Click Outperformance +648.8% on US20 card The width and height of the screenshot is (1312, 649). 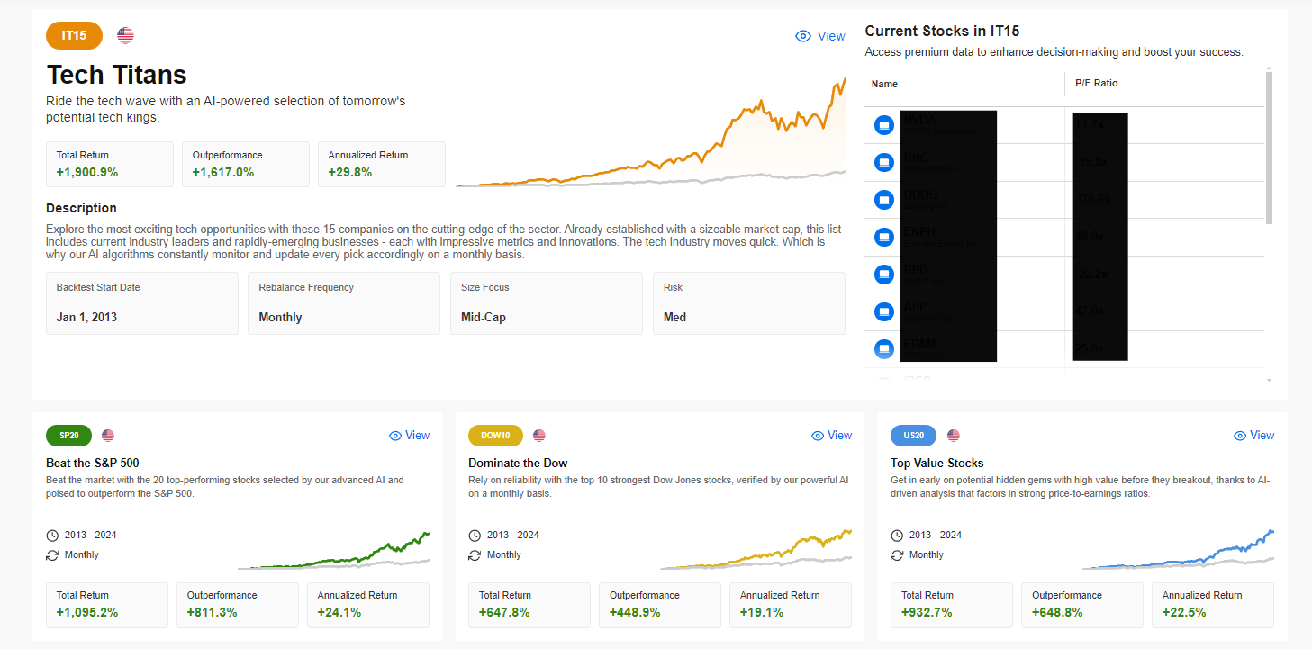[1082, 605]
